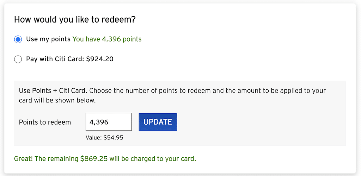Click the "Points to redeem" label

pos(45,122)
